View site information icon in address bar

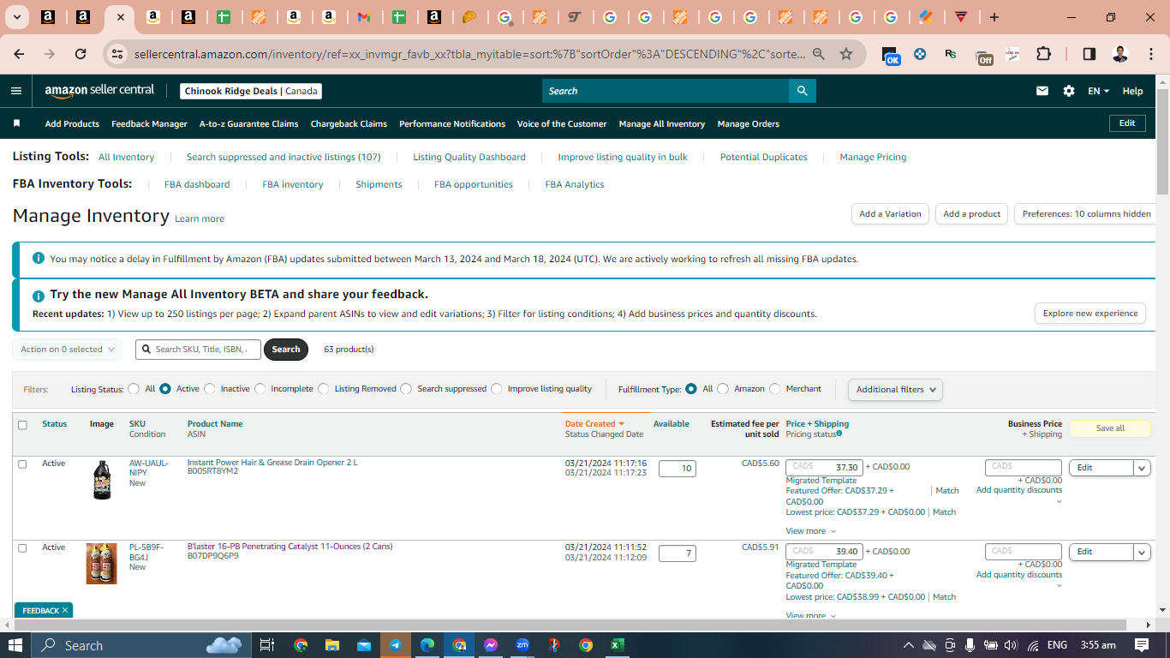(116, 54)
